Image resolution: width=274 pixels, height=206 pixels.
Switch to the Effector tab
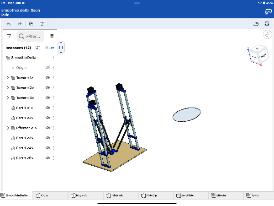tap(221, 195)
